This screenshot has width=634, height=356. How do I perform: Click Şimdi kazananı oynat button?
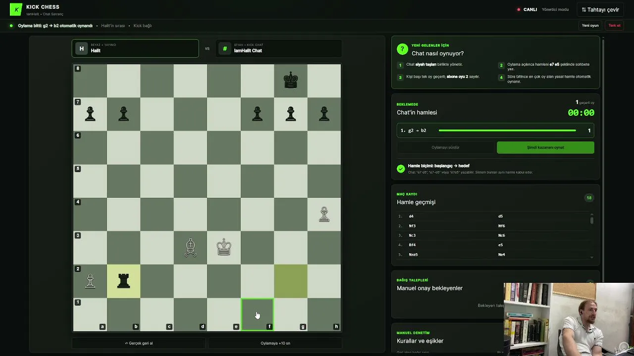pos(545,147)
